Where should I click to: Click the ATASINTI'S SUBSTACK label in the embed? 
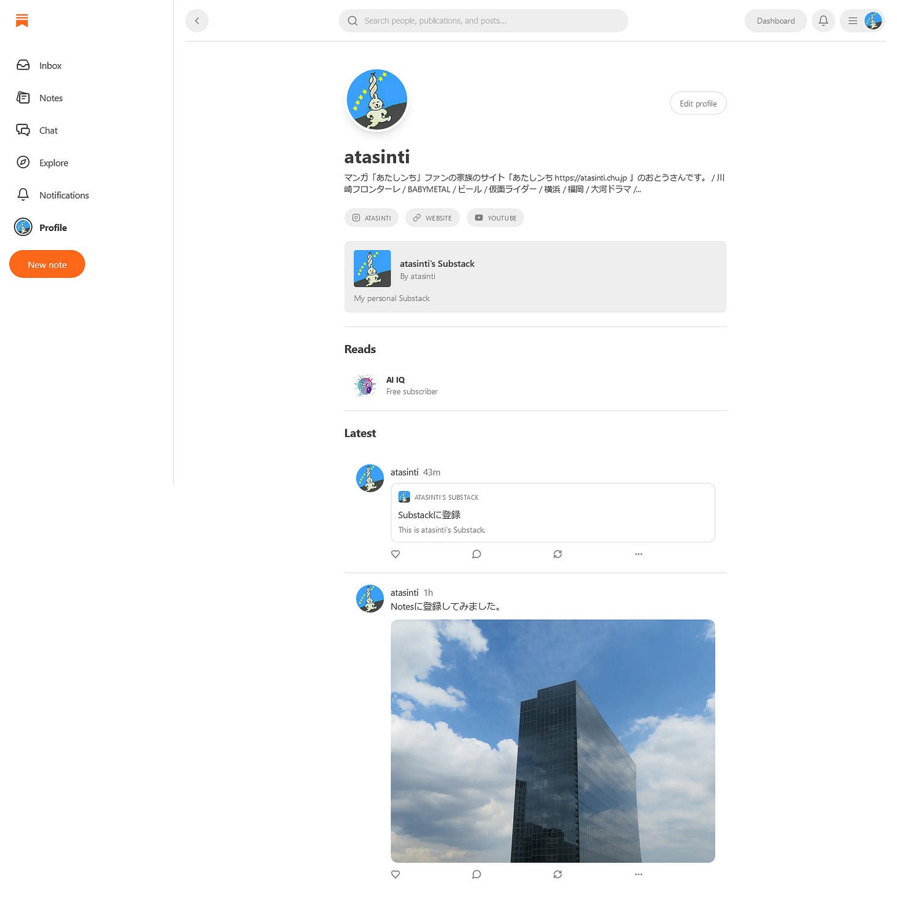[446, 497]
